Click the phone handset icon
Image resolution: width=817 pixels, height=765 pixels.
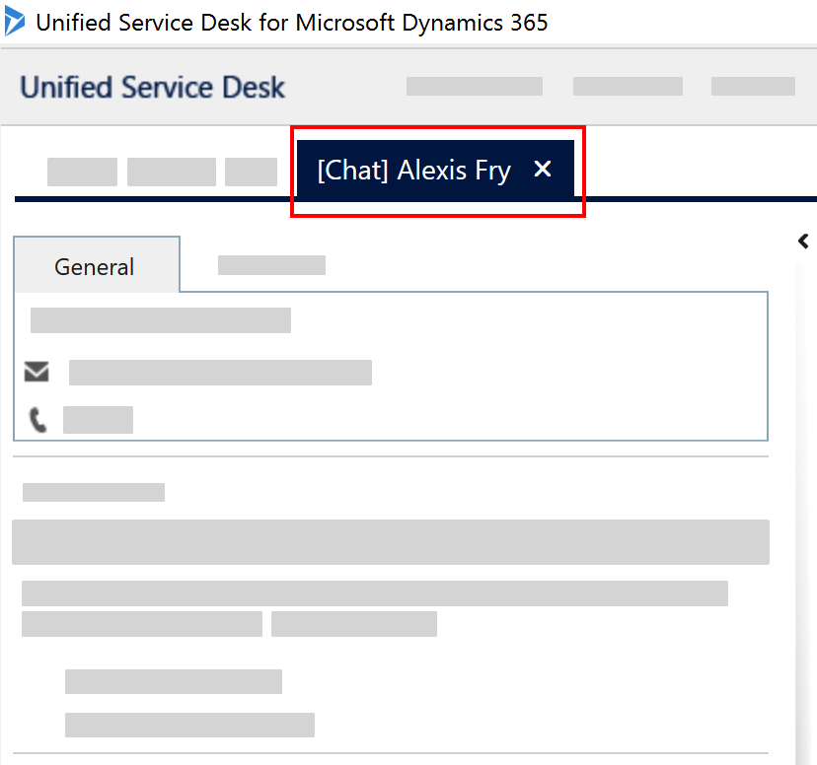click(37, 421)
